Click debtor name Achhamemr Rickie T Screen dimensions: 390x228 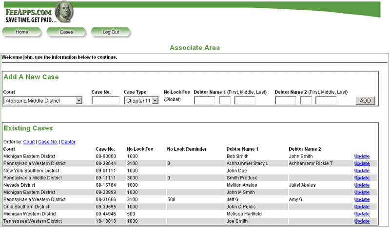point(311,163)
